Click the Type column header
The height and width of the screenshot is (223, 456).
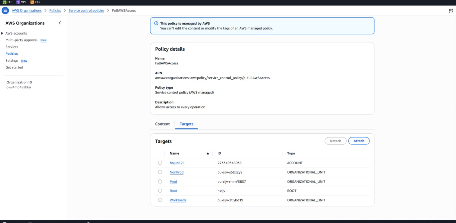point(291,153)
